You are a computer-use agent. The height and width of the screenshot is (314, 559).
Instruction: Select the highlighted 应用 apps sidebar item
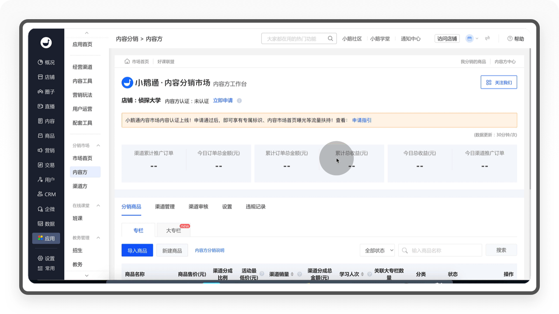46,239
